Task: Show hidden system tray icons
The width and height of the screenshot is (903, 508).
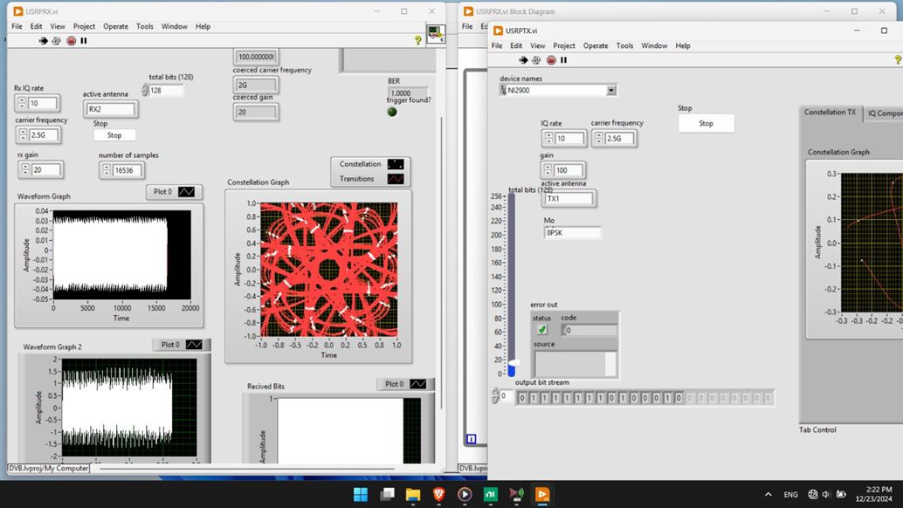Action: click(x=769, y=494)
